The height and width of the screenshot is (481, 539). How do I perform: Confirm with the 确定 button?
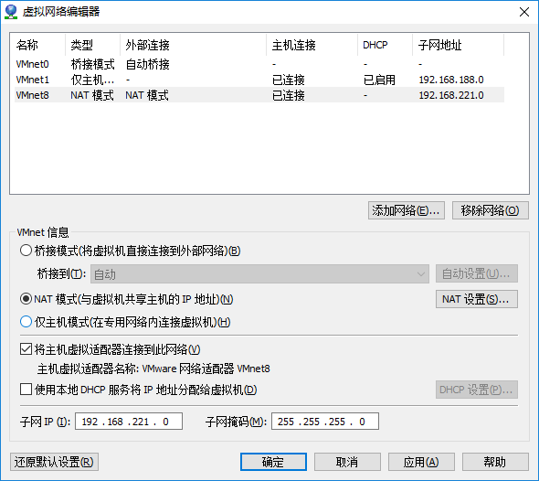tap(273, 462)
